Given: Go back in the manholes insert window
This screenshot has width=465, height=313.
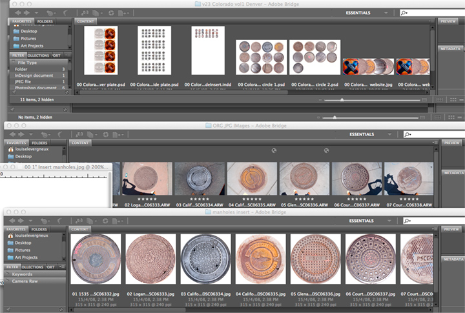Looking at the screenshot, I should tap(12, 221).
